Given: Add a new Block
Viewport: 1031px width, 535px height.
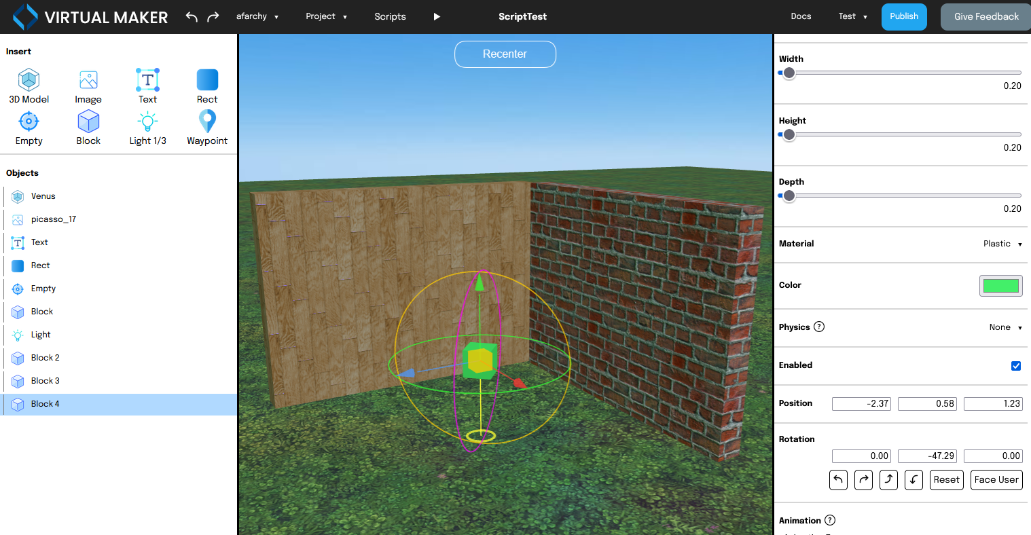Looking at the screenshot, I should pyautogui.click(x=88, y=128).
